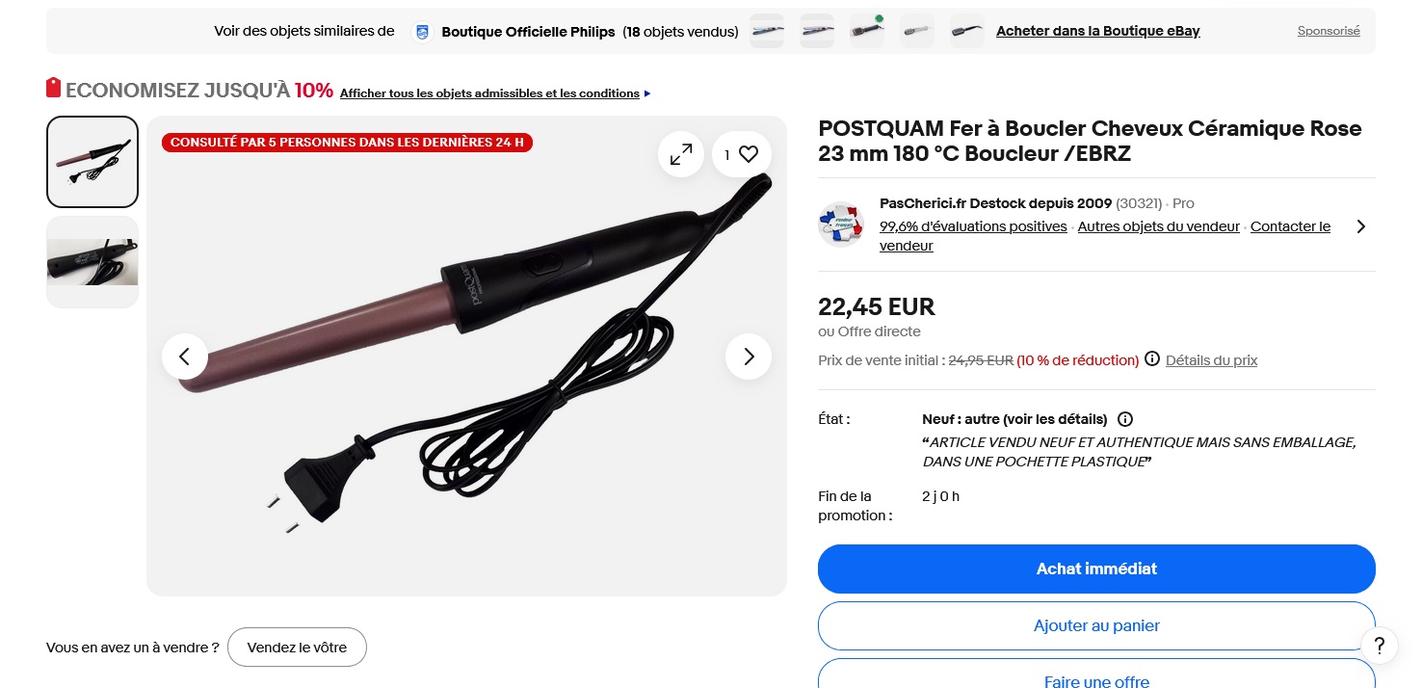Open the item condition info icon
The height and width of the screenshot is (688, 1422).
pyautogui.click(x=1125, y=419)
